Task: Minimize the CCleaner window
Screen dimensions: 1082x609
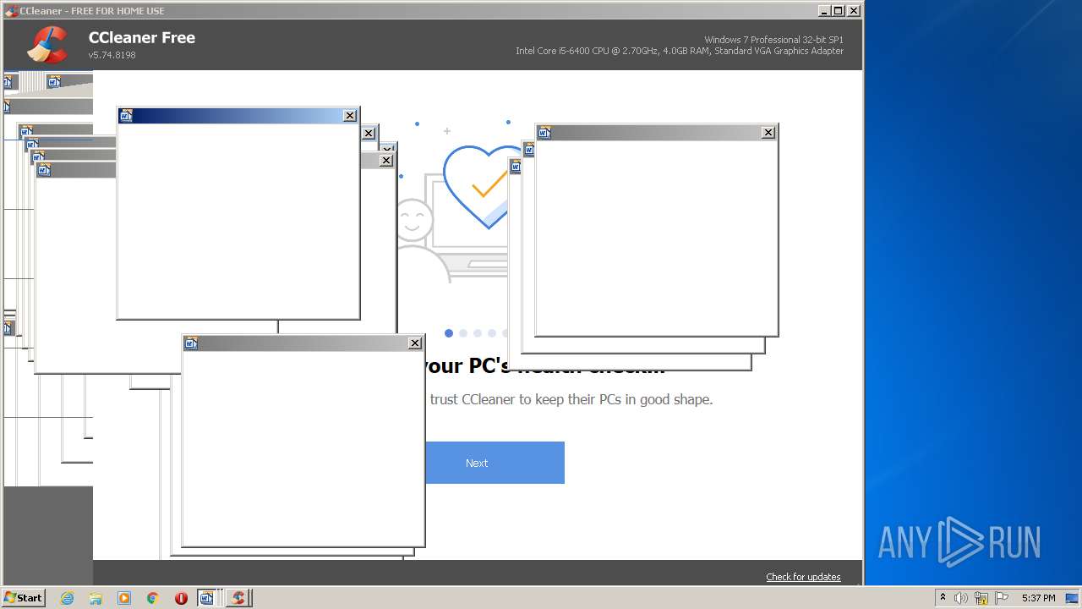Action: coord(824,11)
